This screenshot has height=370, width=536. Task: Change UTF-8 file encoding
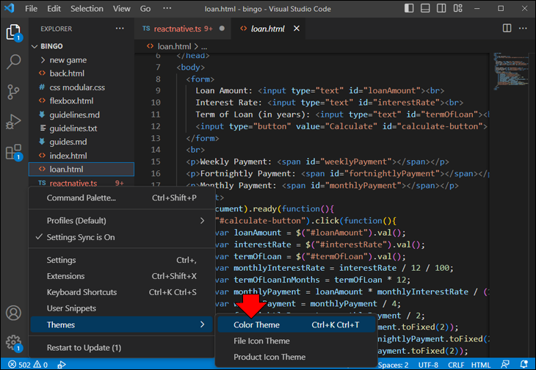(428, 365)
